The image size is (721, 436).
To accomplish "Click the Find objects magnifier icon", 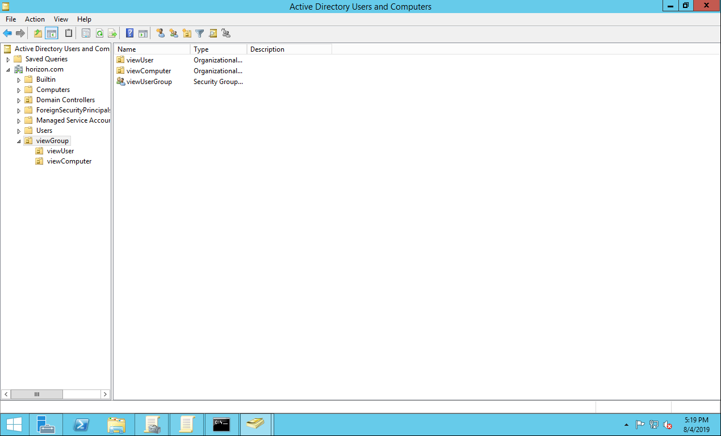I will click(x=213, y=33).
